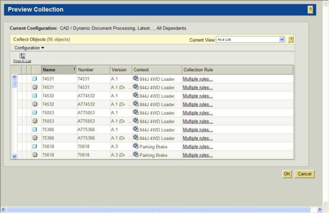Click the context icon in the AT74532 version A.1 document row
Image resolution: width=329 pixels, height=213 pixels.
(x=136, y=95)
